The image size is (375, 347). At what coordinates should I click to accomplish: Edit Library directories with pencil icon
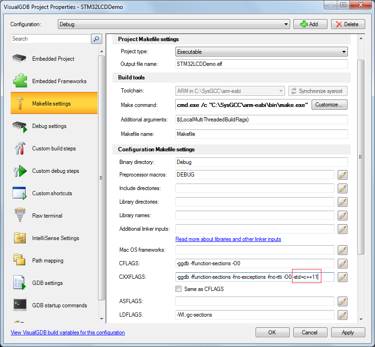coord(342,202)
